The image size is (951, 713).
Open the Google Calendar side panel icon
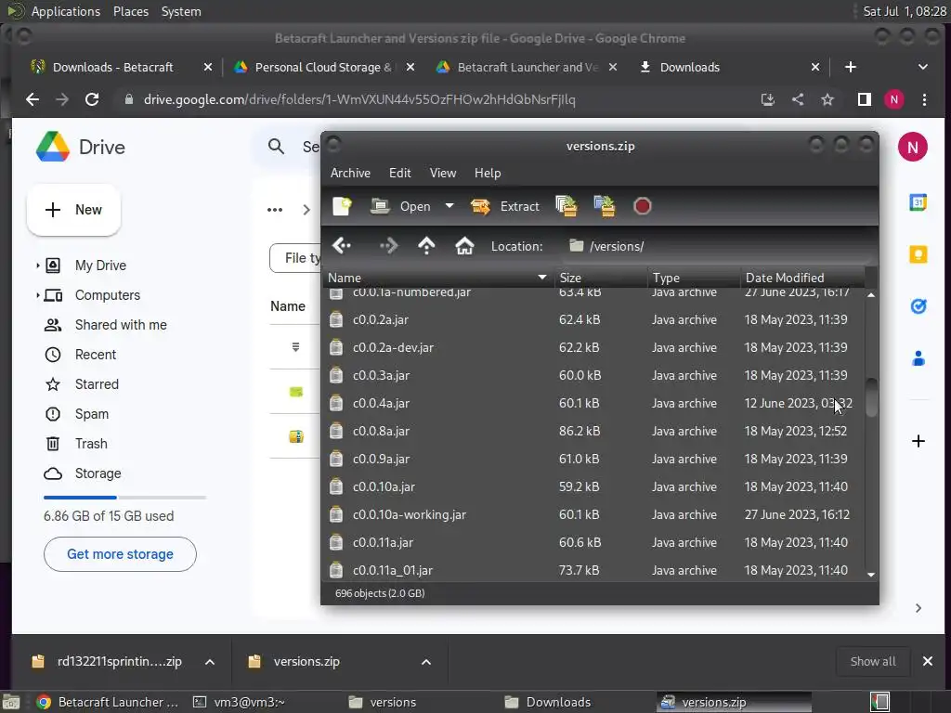[x=918, y=201]
